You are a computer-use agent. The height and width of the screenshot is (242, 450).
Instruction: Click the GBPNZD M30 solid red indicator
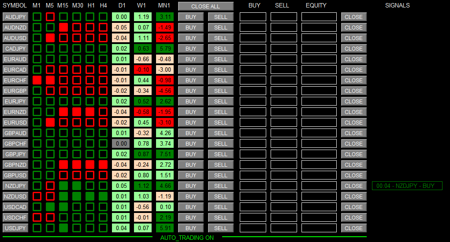pos(77,165)
